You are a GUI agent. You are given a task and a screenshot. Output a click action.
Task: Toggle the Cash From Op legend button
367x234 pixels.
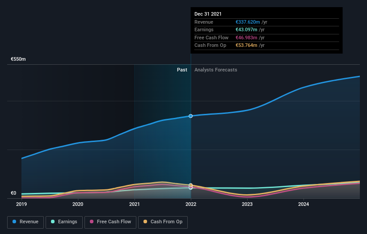coord(163,222)
